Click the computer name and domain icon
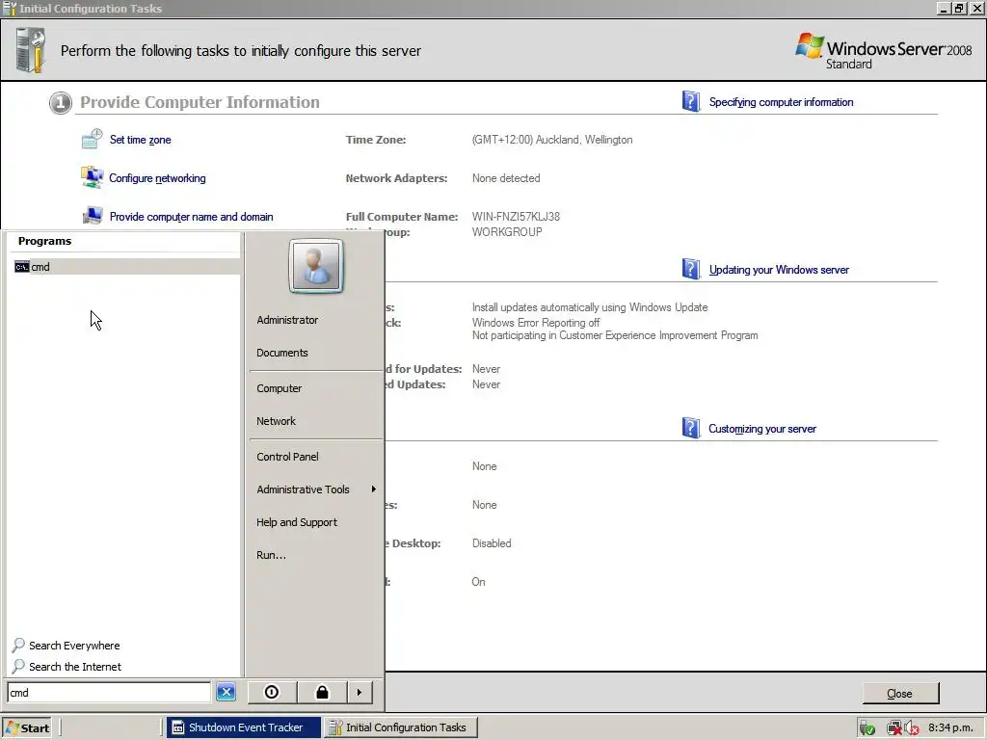Screen dimensions: 987x740 tap(93, 216)
